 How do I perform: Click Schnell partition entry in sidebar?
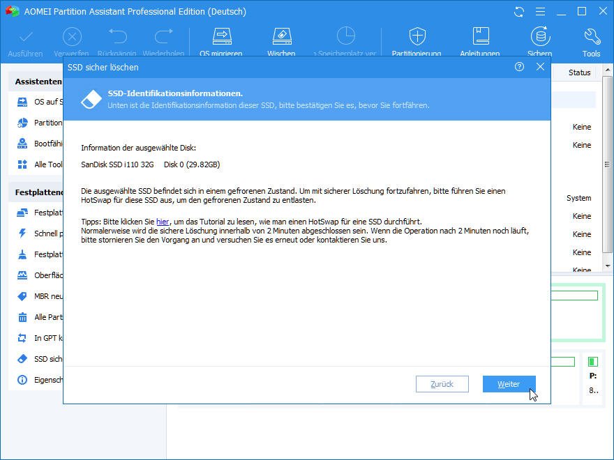click(x=40, y=233)
